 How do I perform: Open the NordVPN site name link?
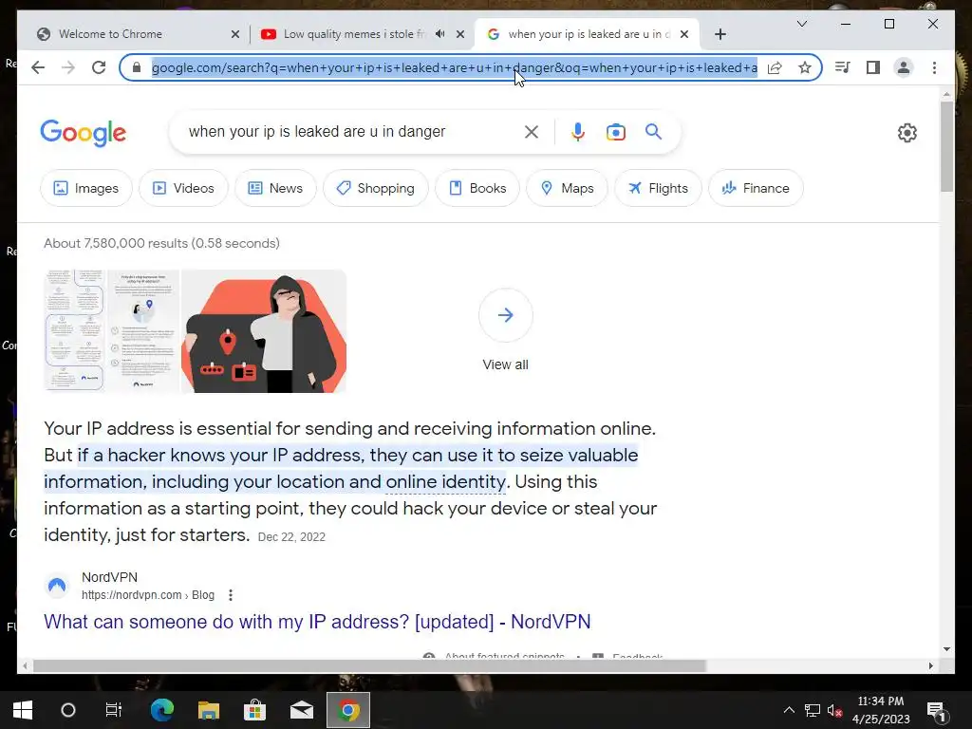[110, 577]
